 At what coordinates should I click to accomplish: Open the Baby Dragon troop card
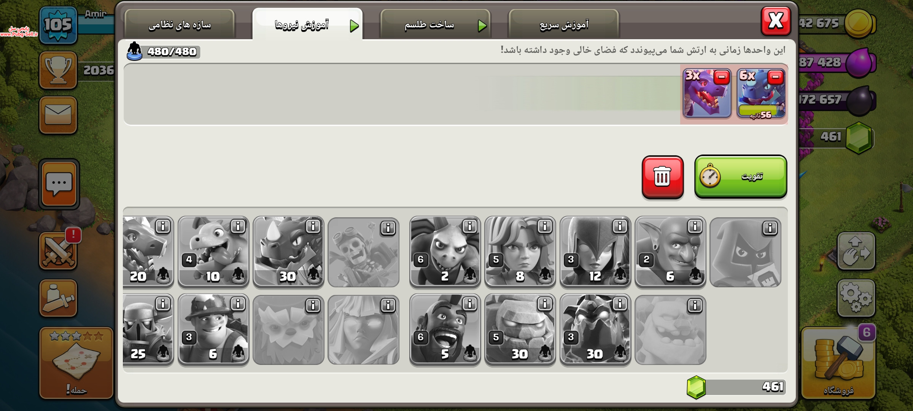[213, 251]
